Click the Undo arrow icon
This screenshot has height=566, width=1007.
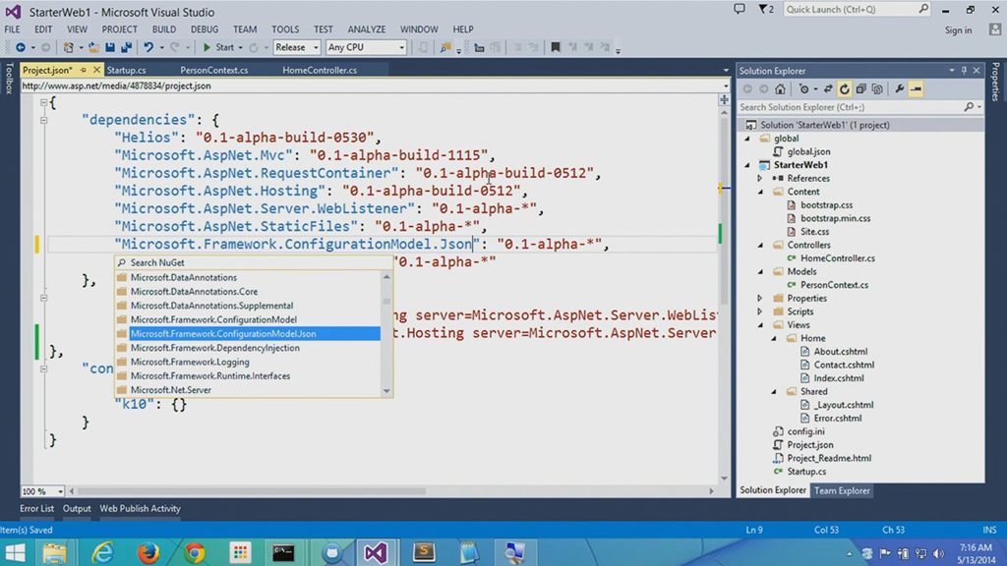click(148, 47)
